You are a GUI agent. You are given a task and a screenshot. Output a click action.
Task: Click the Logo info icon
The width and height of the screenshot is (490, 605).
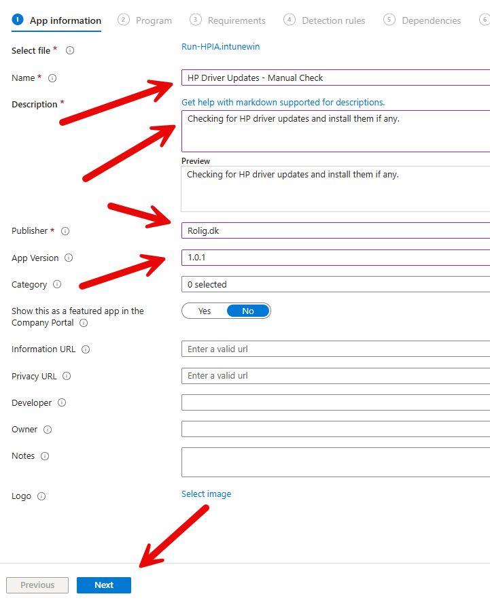(41, 496)
